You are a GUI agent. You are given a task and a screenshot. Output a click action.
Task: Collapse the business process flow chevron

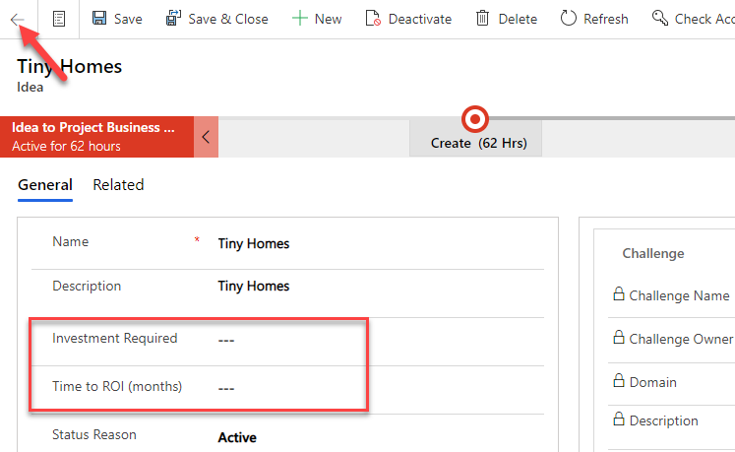click(x=206, y=137)
